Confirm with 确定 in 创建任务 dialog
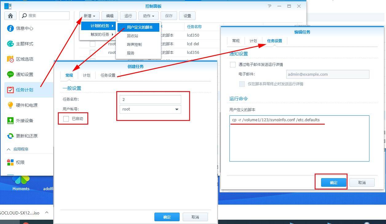This screenshot has width=386, height=224. pos(167,217)
